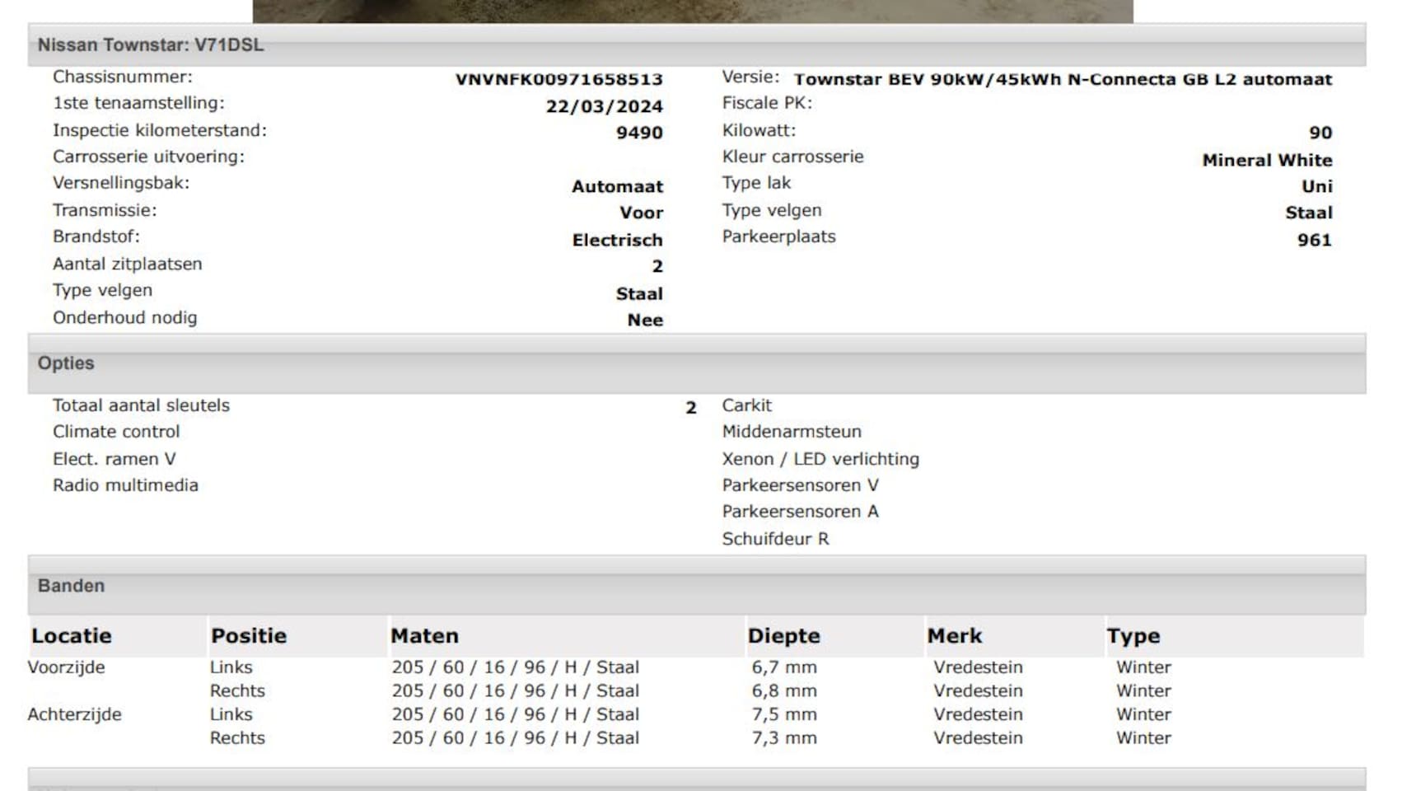Screen dimensions: 1402x791
Task: Click the Parkeerplaats value 961
Action: pos(1314,240)
